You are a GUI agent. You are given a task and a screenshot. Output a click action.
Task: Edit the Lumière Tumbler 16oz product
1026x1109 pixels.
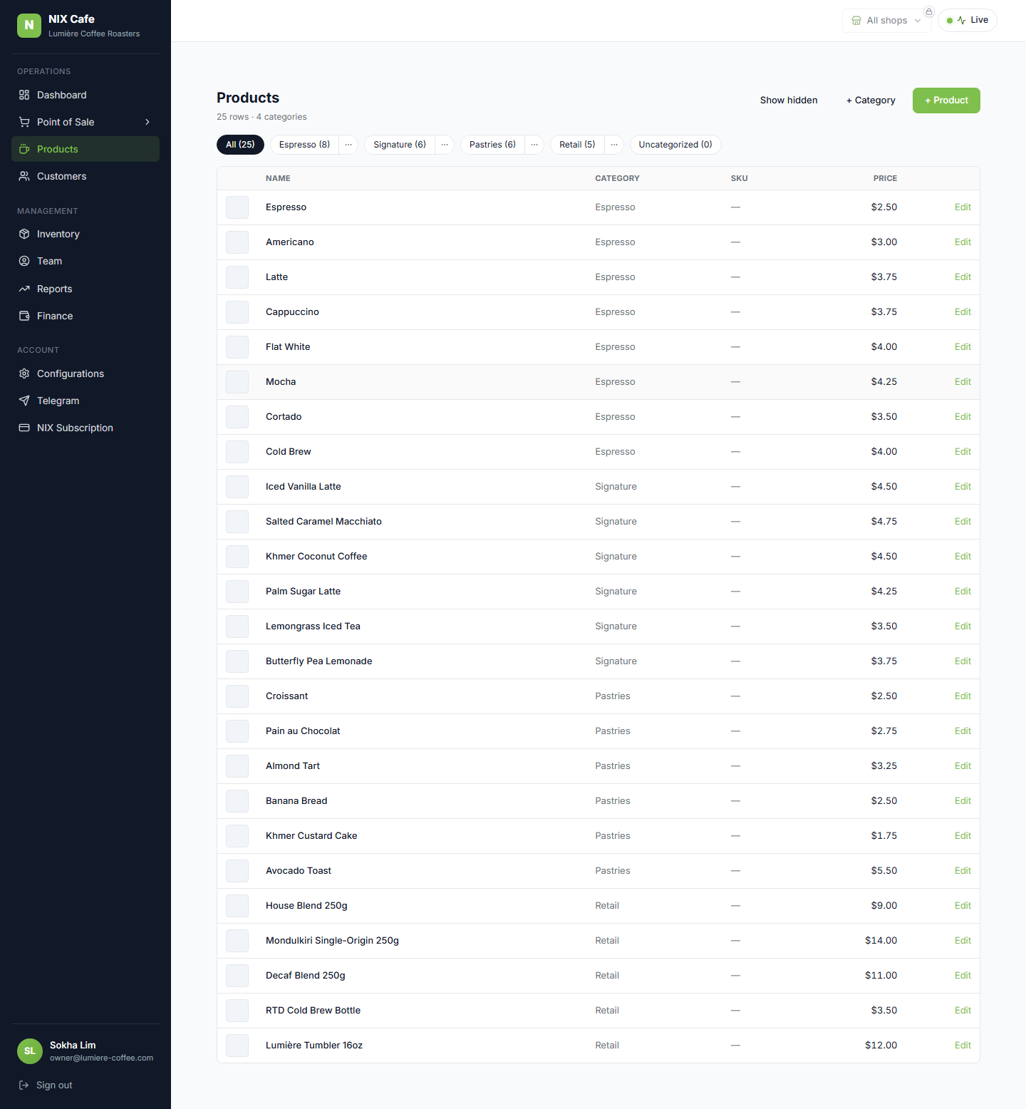[x=963, y=1046]
